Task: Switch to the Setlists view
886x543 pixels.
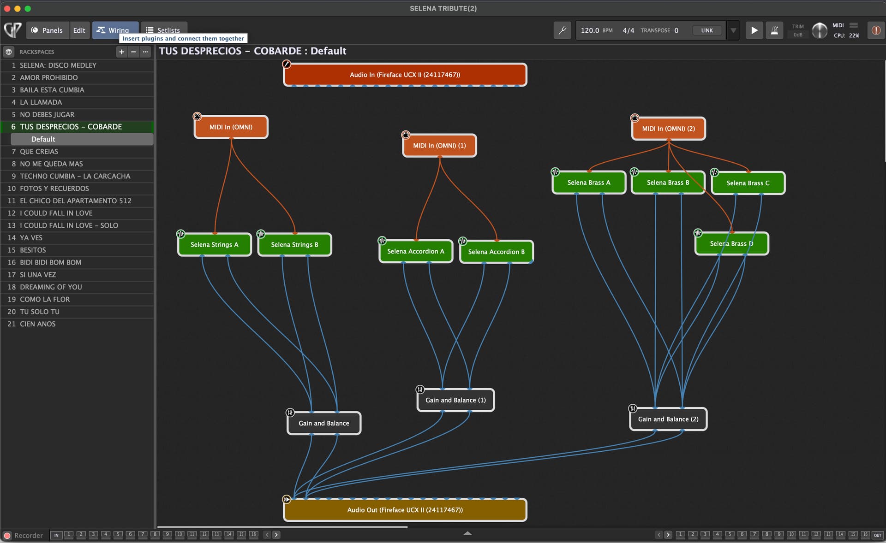Action: pyautogui.click(x=164, y=30)
